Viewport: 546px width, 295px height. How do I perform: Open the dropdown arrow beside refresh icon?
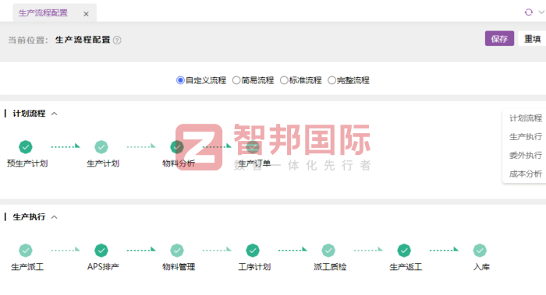[541, 12]
